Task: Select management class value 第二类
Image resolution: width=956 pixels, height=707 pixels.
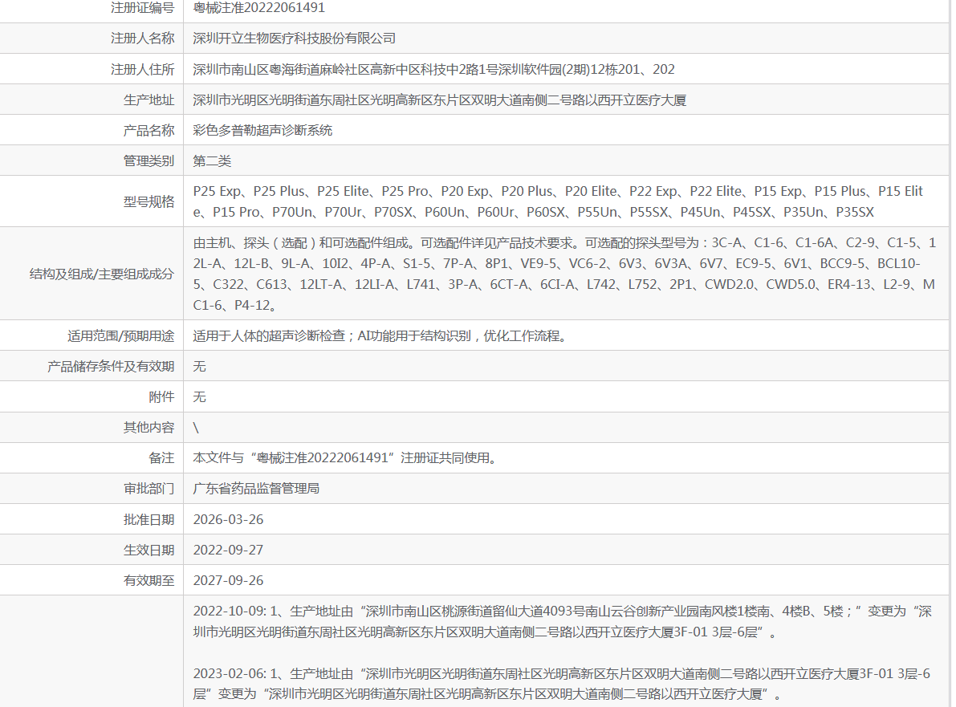Action: 212,161
